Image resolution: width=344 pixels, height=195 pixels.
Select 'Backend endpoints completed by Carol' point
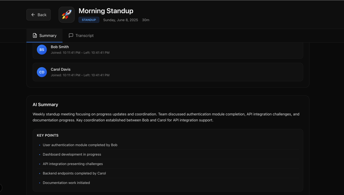(74, 173)
